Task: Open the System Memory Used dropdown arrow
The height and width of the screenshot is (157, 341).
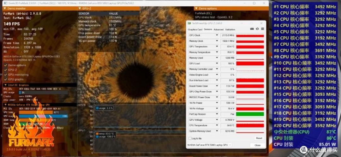Action: click(x=217, y=131)
